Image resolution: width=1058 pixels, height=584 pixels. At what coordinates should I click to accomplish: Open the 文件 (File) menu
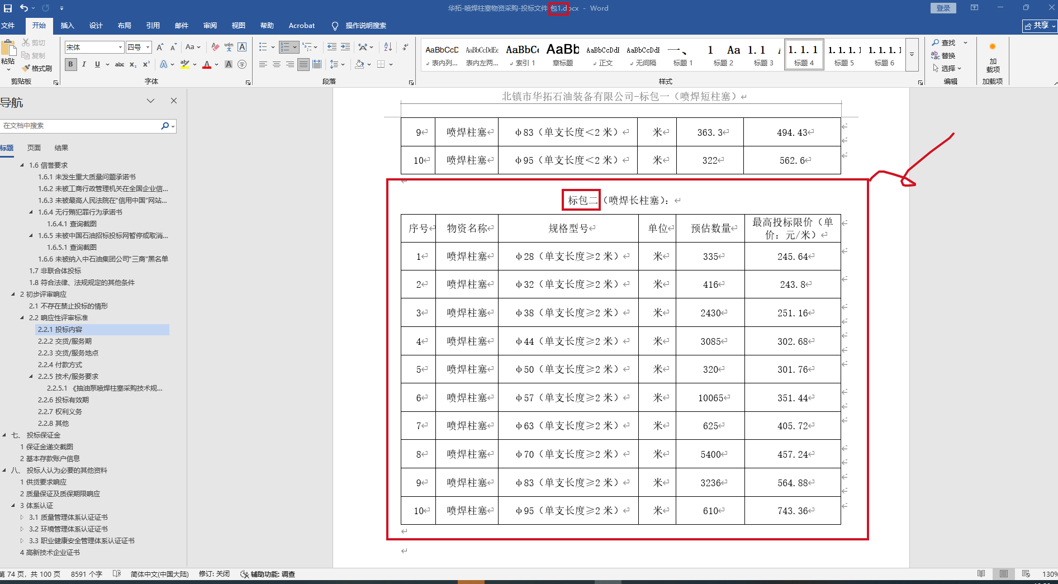tap(8, 26)
